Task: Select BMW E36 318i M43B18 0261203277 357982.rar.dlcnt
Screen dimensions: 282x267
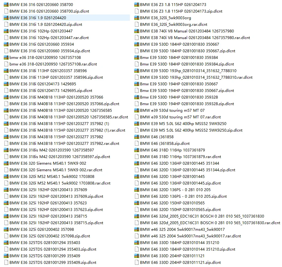Action: click(62, 143)
